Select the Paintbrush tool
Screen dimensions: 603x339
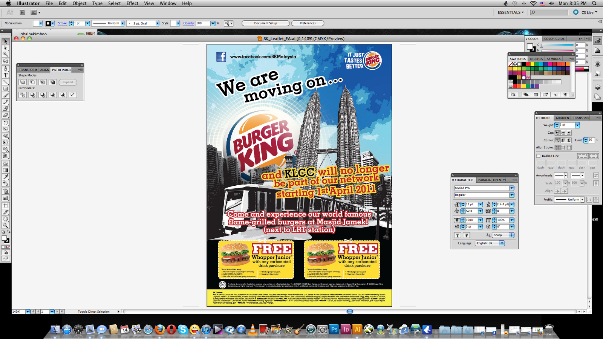6,96
